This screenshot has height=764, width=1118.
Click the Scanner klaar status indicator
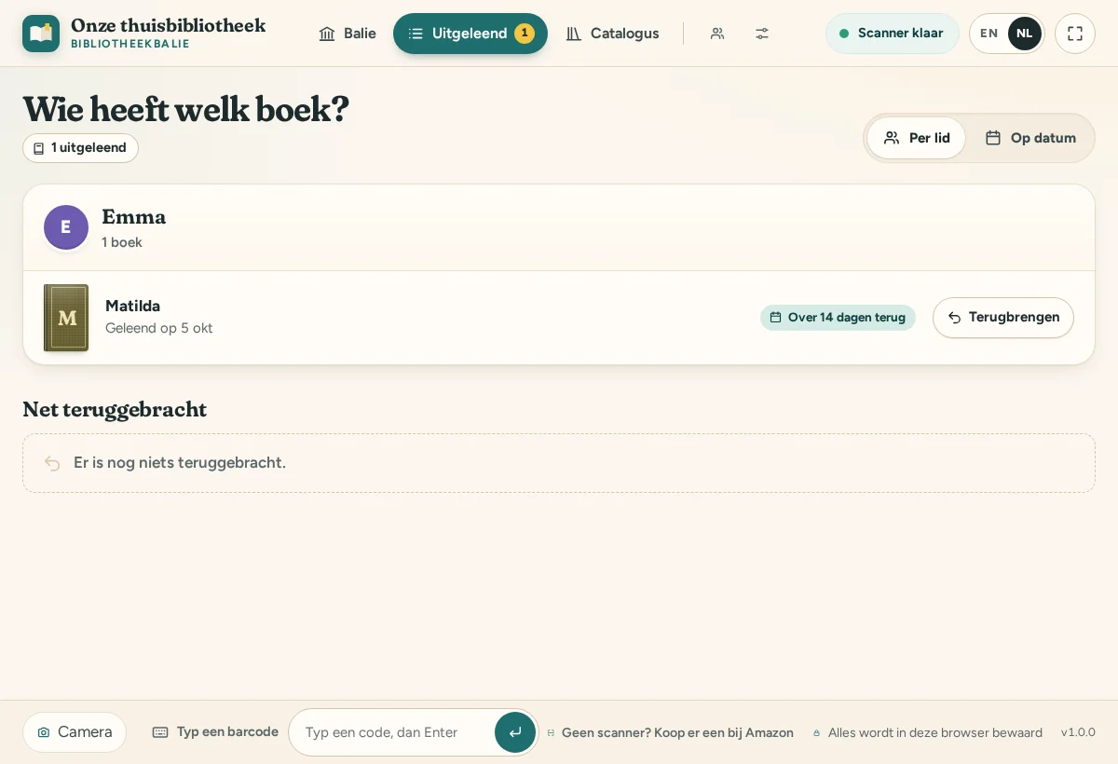(x=893, y=34)
